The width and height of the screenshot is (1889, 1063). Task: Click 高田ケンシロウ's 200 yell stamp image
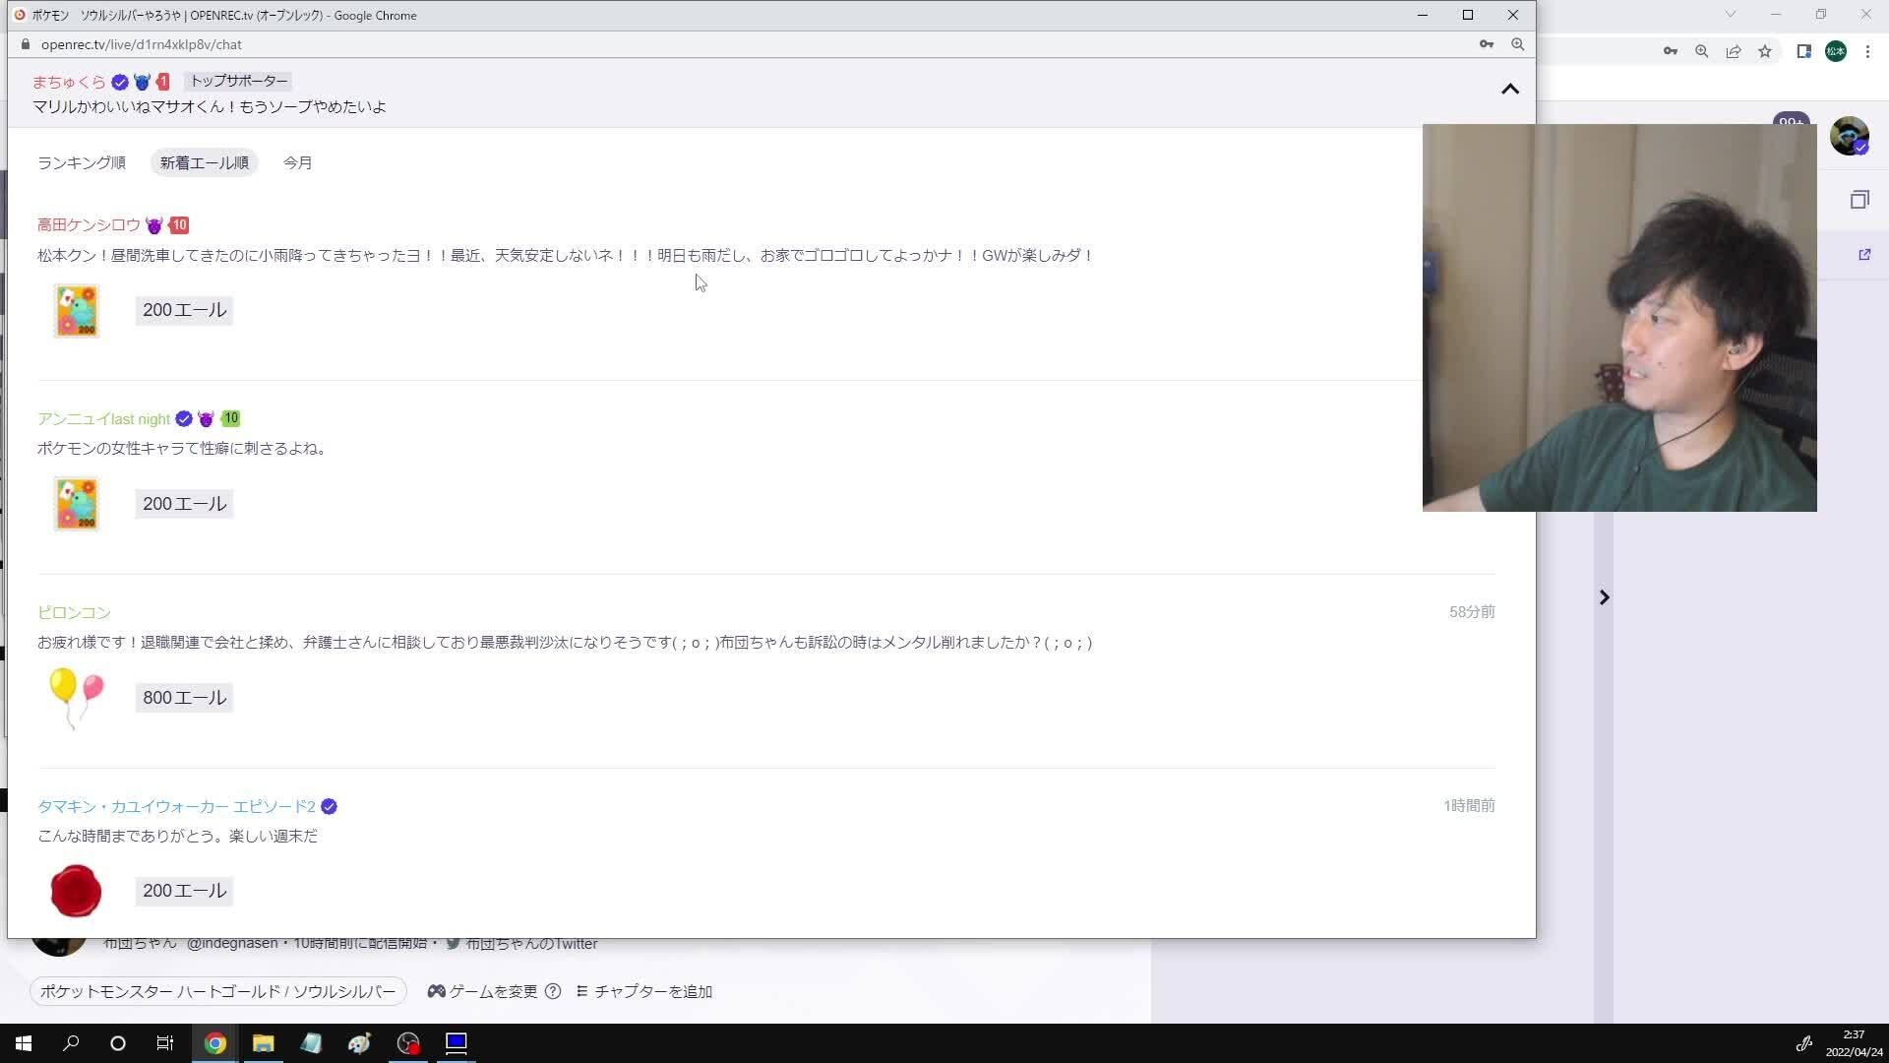pyautogui.click(x=77, y=311)
